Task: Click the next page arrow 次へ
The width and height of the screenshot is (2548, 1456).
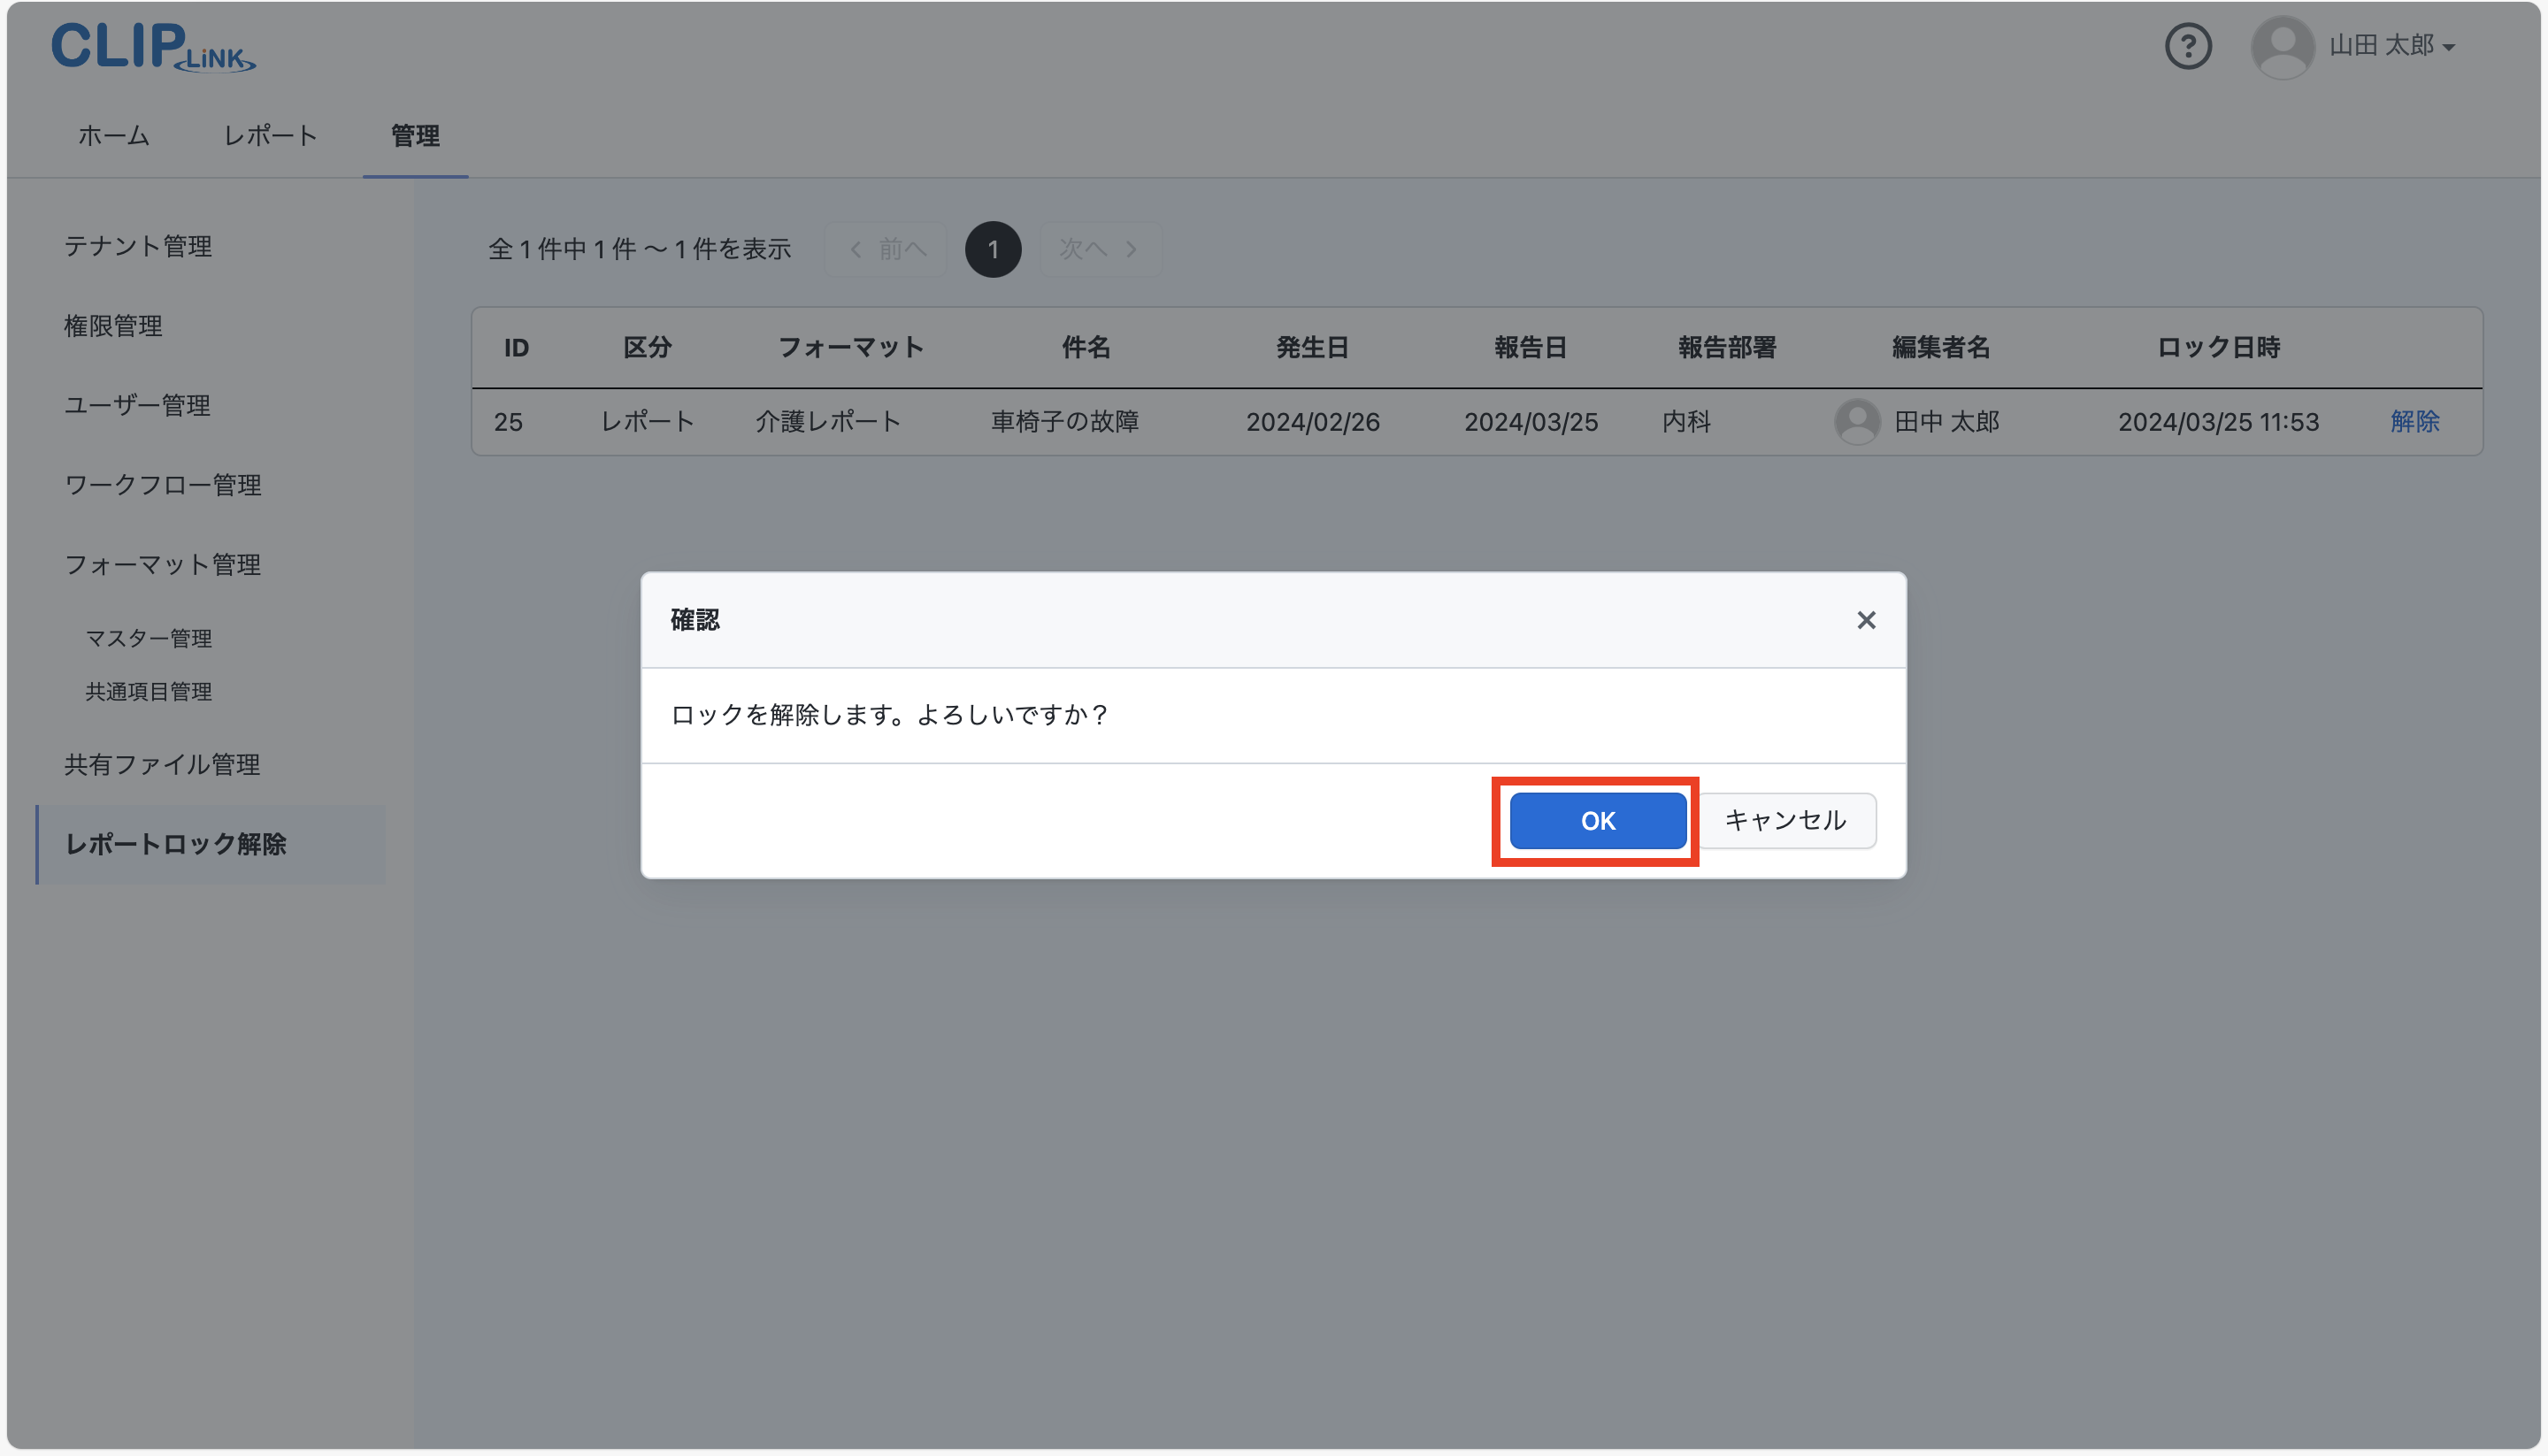Action: click(1100, 249)
